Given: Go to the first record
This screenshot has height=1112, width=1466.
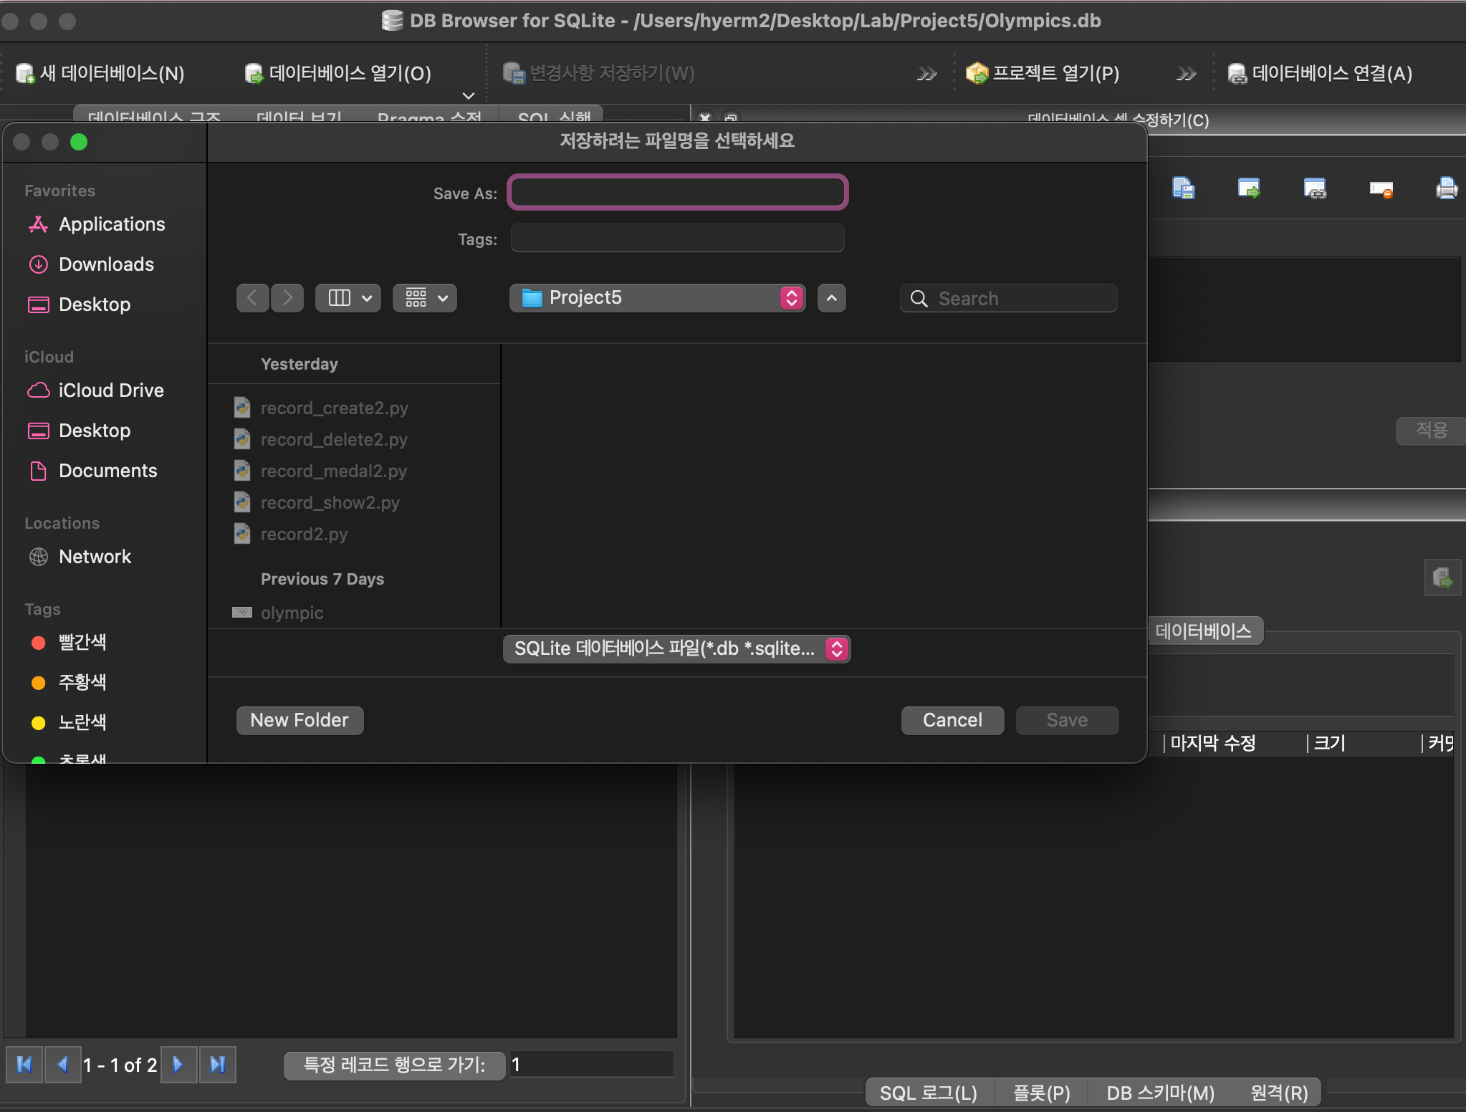Looking at the screenshot, I should (24, 1065).
